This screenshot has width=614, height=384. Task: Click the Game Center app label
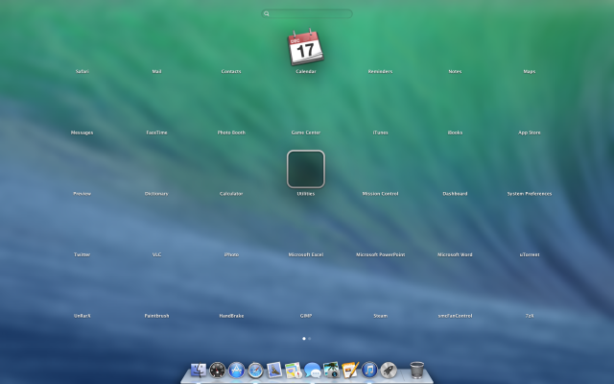306,132
